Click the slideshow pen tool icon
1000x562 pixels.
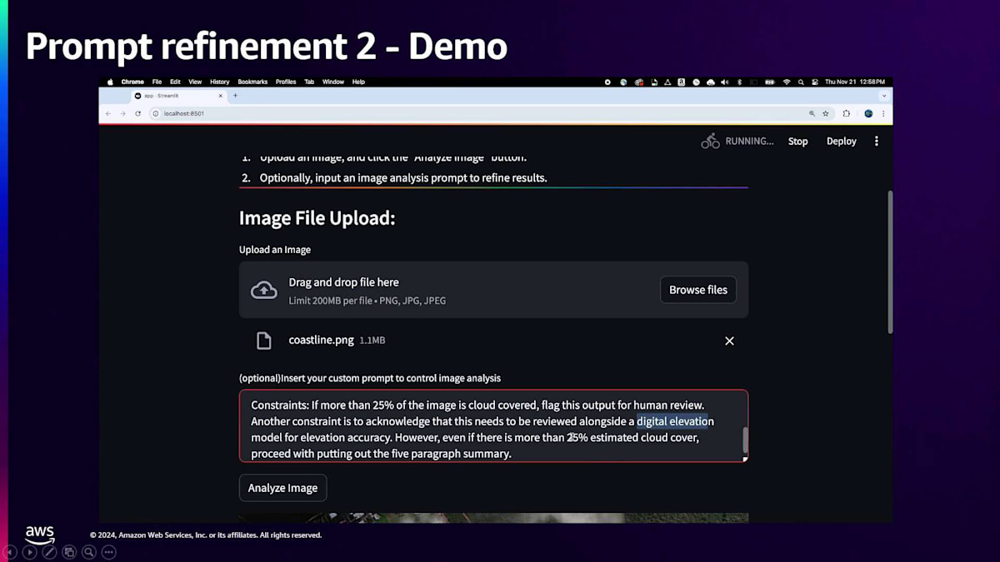[49, 551]
